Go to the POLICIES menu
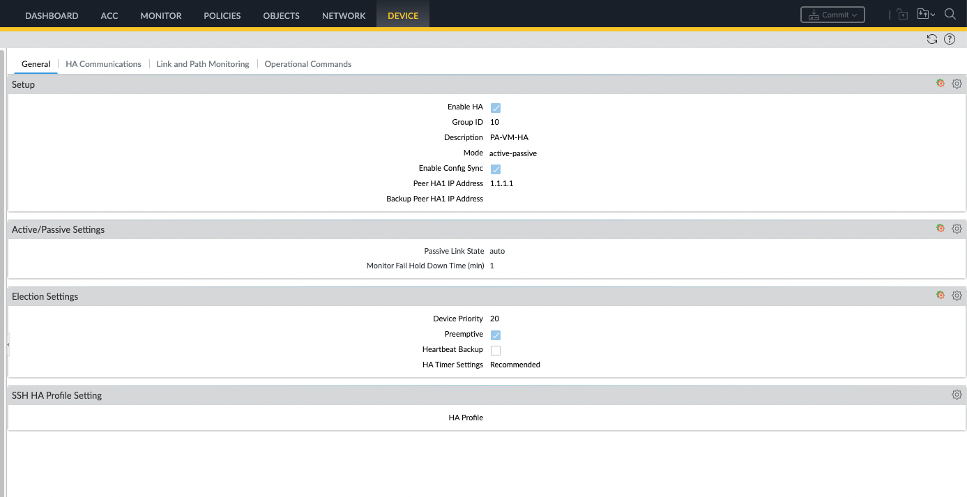The height and width of the screenshot is (497, 967). click(x=222, y=15)
